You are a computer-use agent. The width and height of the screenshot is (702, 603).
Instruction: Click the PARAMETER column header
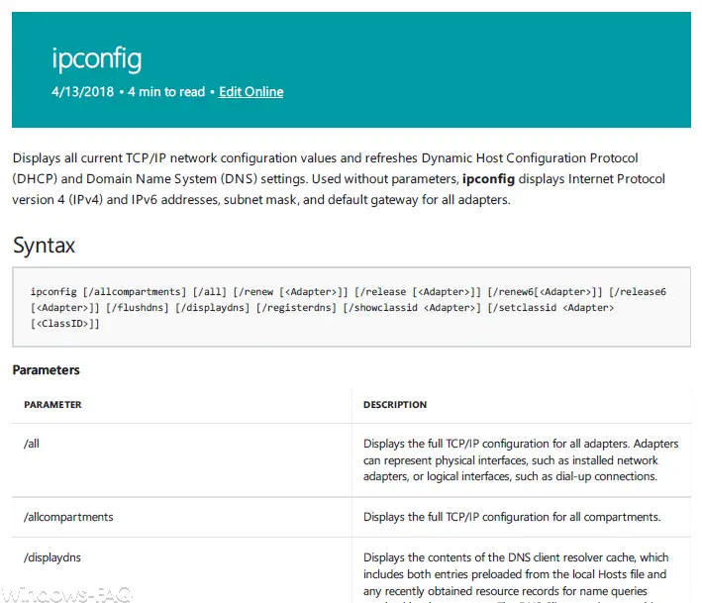coord(52,405)
